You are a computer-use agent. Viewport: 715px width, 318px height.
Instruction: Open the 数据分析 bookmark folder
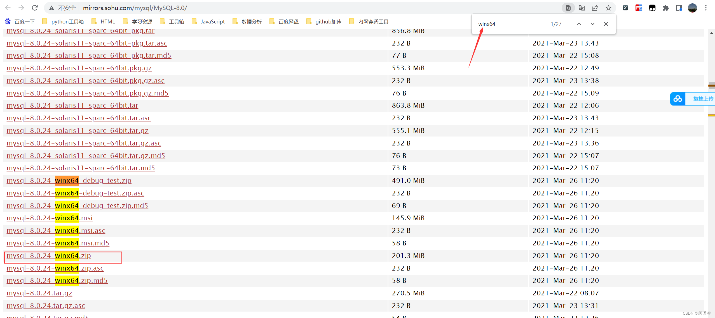point(247,21)
